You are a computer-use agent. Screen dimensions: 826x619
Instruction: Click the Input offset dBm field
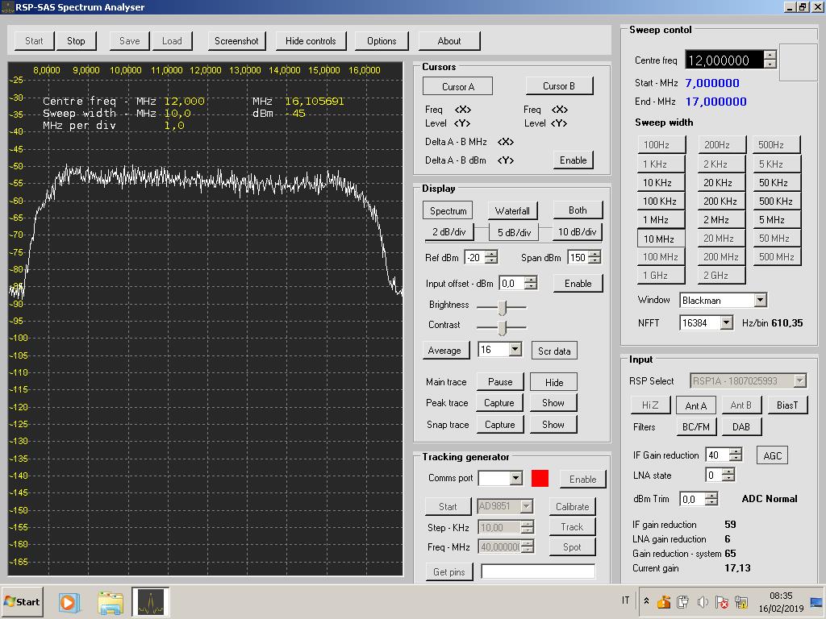coord(512,283)
